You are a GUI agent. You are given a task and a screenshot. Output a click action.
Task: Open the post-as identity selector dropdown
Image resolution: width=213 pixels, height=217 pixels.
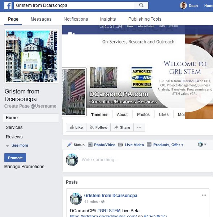[202, 144]
